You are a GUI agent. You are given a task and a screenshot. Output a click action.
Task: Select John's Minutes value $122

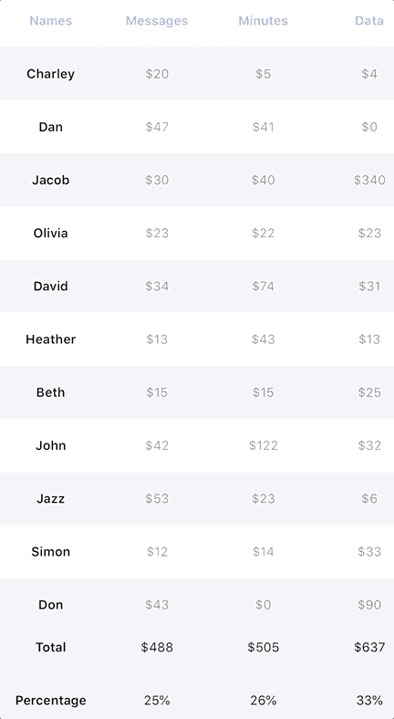pyautogui.click(x=263, y=445)
